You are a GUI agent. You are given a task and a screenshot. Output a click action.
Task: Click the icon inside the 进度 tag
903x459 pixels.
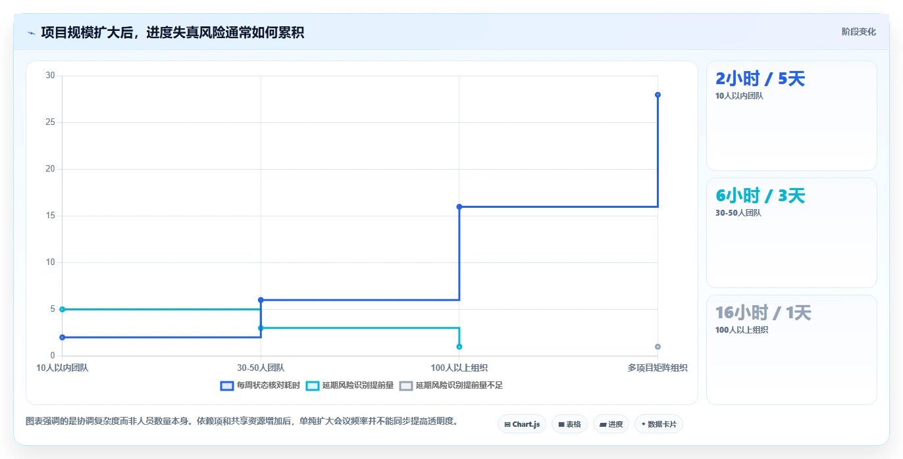(x=603, y=425)
